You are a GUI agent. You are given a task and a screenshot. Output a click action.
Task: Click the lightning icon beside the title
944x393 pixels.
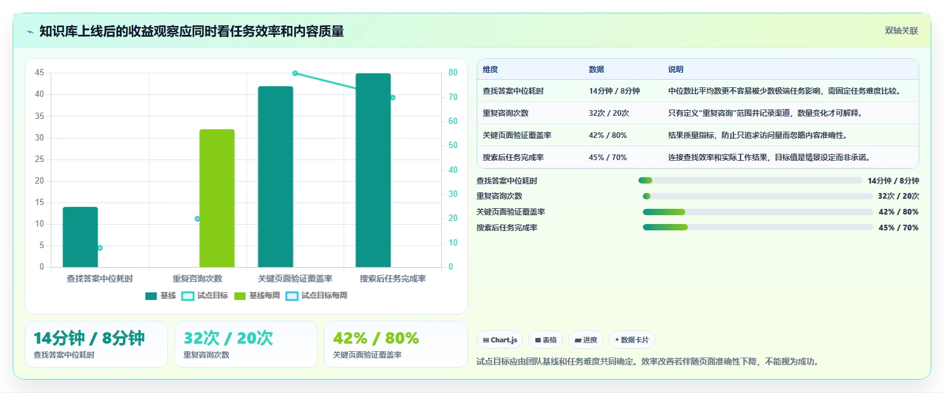[x=30, y=32]
